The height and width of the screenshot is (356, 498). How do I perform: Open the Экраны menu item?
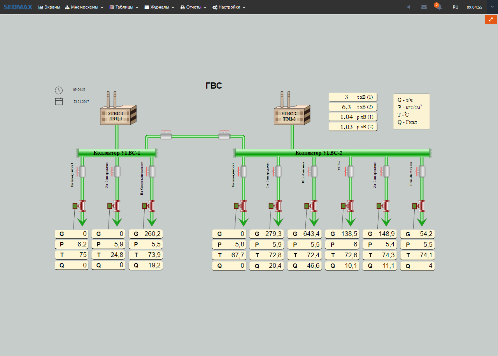[x=49, y=7]
